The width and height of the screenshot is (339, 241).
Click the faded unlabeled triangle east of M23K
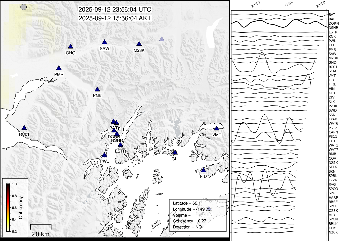162,39
